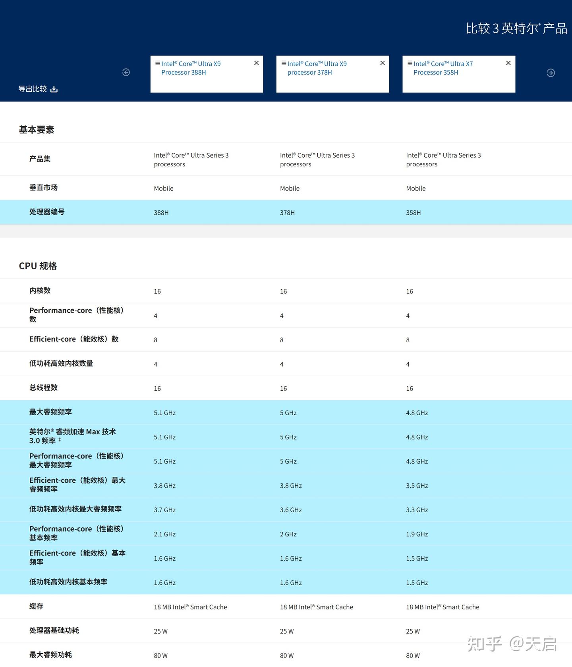This screenshot has width=572, height=667.
Task: Select the 低功耗高效内核数量 row label
Action: click(x=61, y=363)
